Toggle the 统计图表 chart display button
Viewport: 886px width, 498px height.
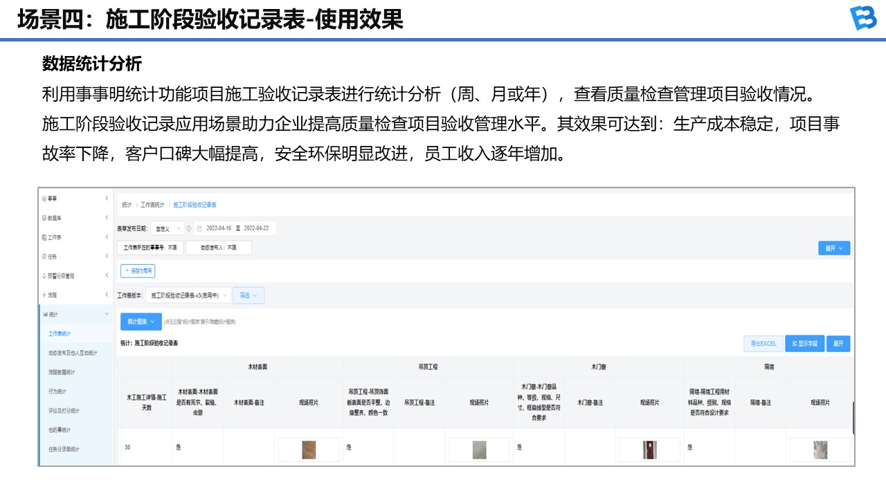click(141, 322)
